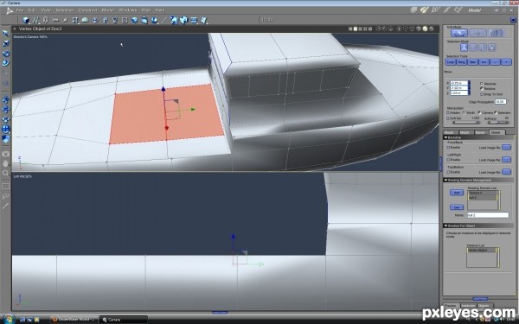Select the rotate tool in left toolbar

tap(6, 54)
